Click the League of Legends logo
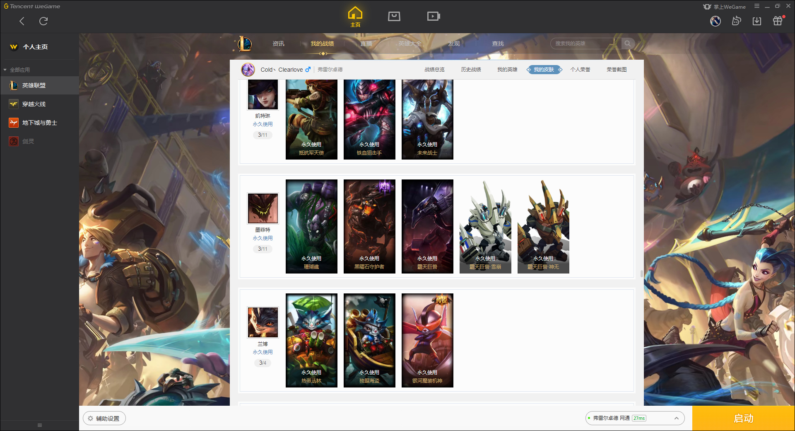Screen dimensions: 795x431 pos(245,44)
